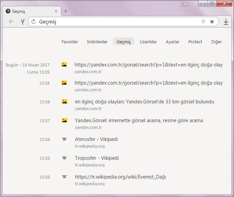Viewport: 234px width, 197px height.
Task: Click 'tr.wikipedia.org' under Troposfer entry
Action: [90, 165]
